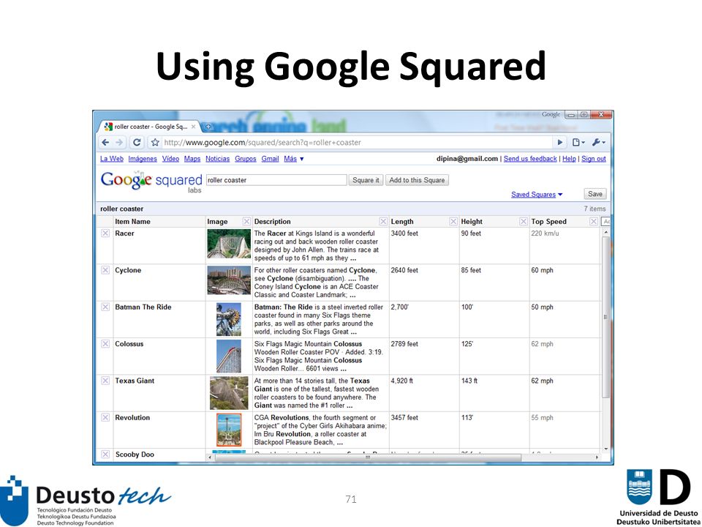Open the Cyclone coaster thumbnail

point(229,280)
